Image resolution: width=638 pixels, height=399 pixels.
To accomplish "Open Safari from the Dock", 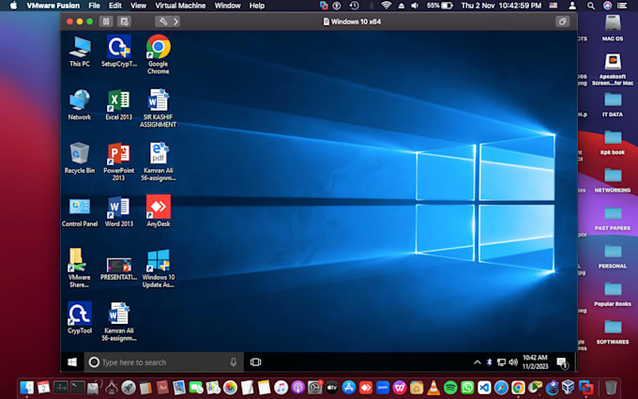I will tap(501, 388).
